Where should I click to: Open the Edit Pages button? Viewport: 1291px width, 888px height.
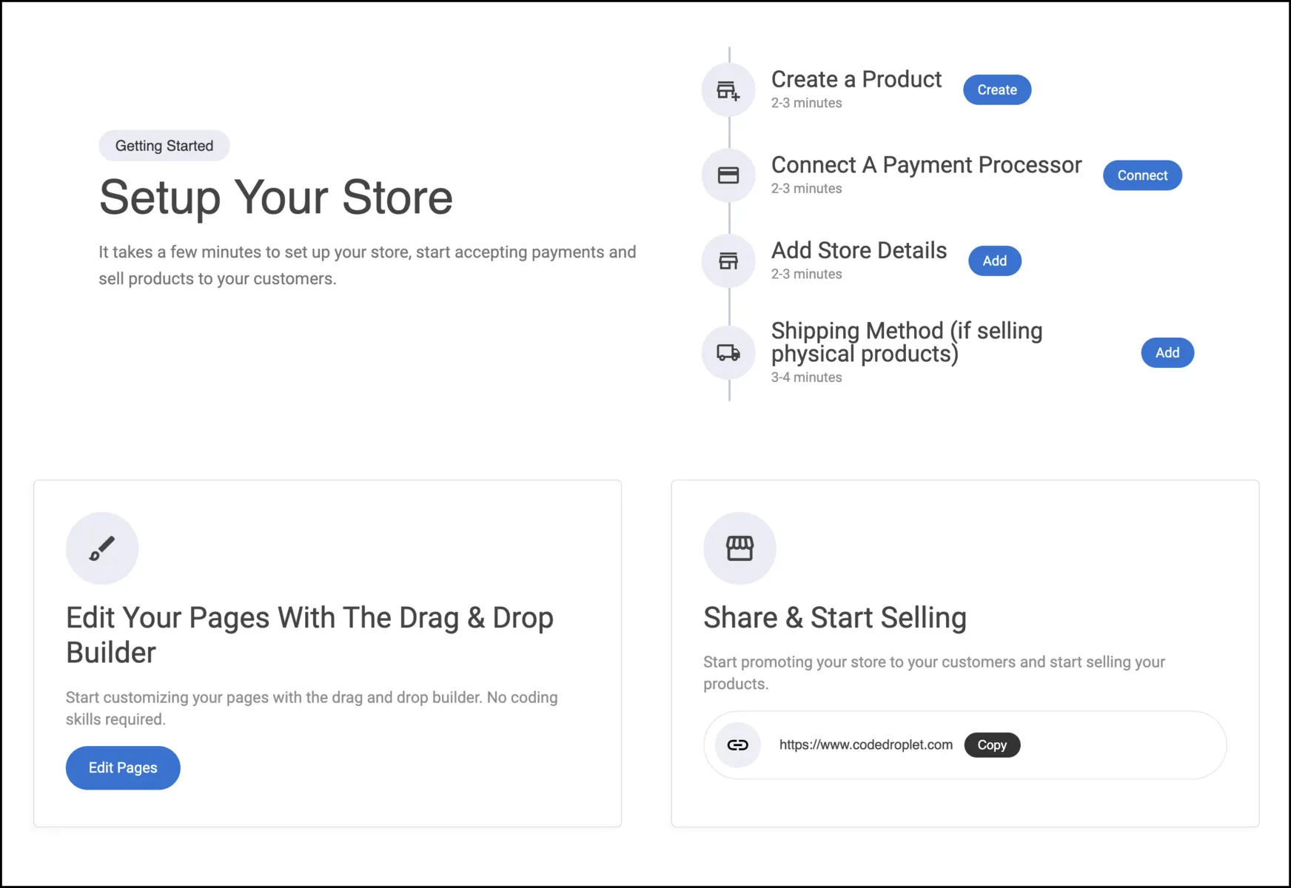(123, 768)
